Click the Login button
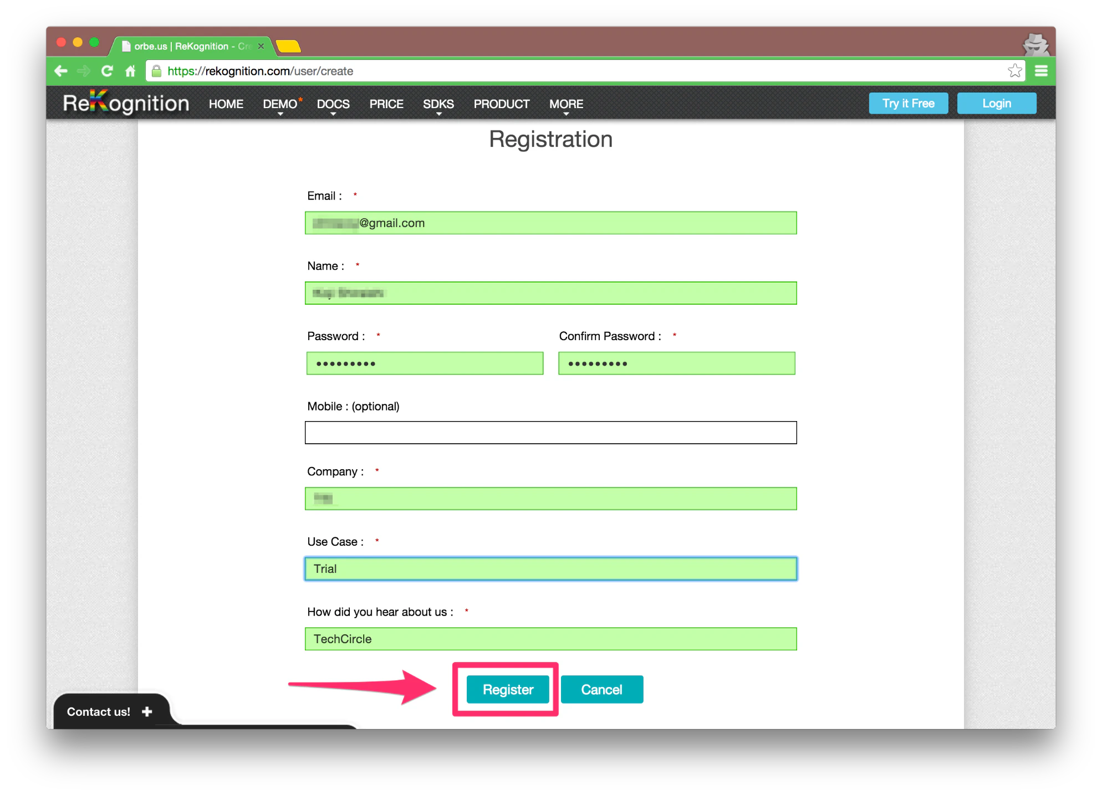Viewport: 1102px width, 795px height. pos(997,104)
